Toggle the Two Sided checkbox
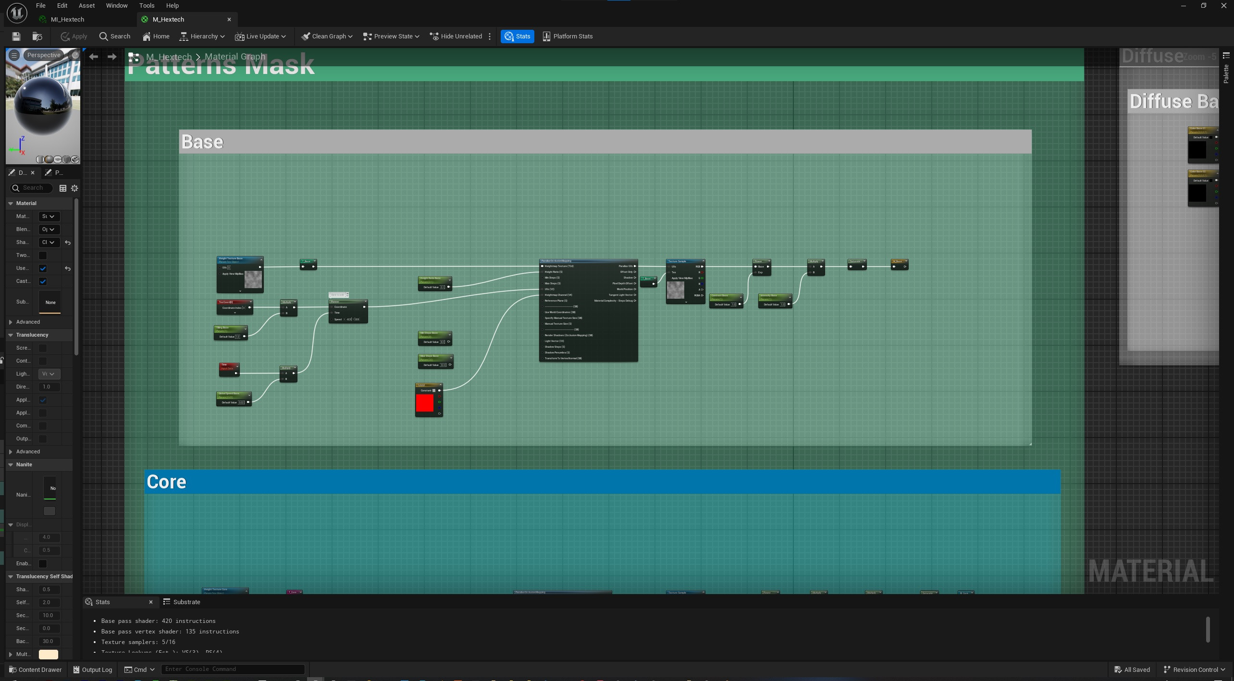Screen dimensions: 1234x681 click(x=43, y=255)
